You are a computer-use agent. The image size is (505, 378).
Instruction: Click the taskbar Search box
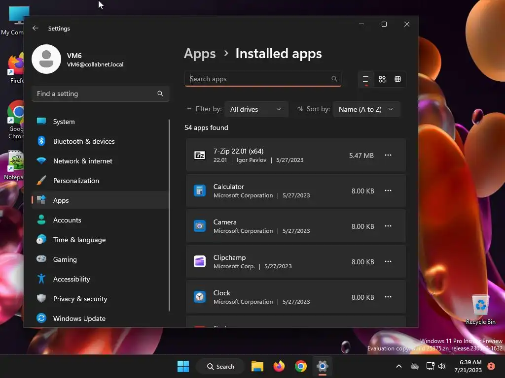tap(220, 366)
